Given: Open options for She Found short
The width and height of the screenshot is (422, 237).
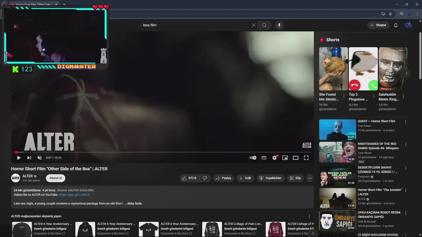Looking at the screenshot, I should tap(344, 96).
